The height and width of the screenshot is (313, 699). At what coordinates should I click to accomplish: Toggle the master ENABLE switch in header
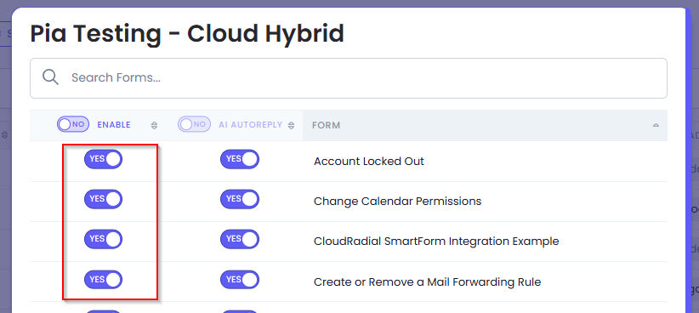coord(73,124)
